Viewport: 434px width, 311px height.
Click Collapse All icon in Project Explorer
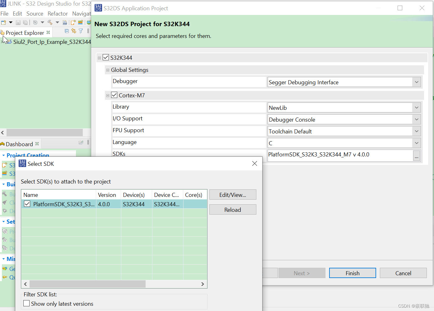[67, 31]
